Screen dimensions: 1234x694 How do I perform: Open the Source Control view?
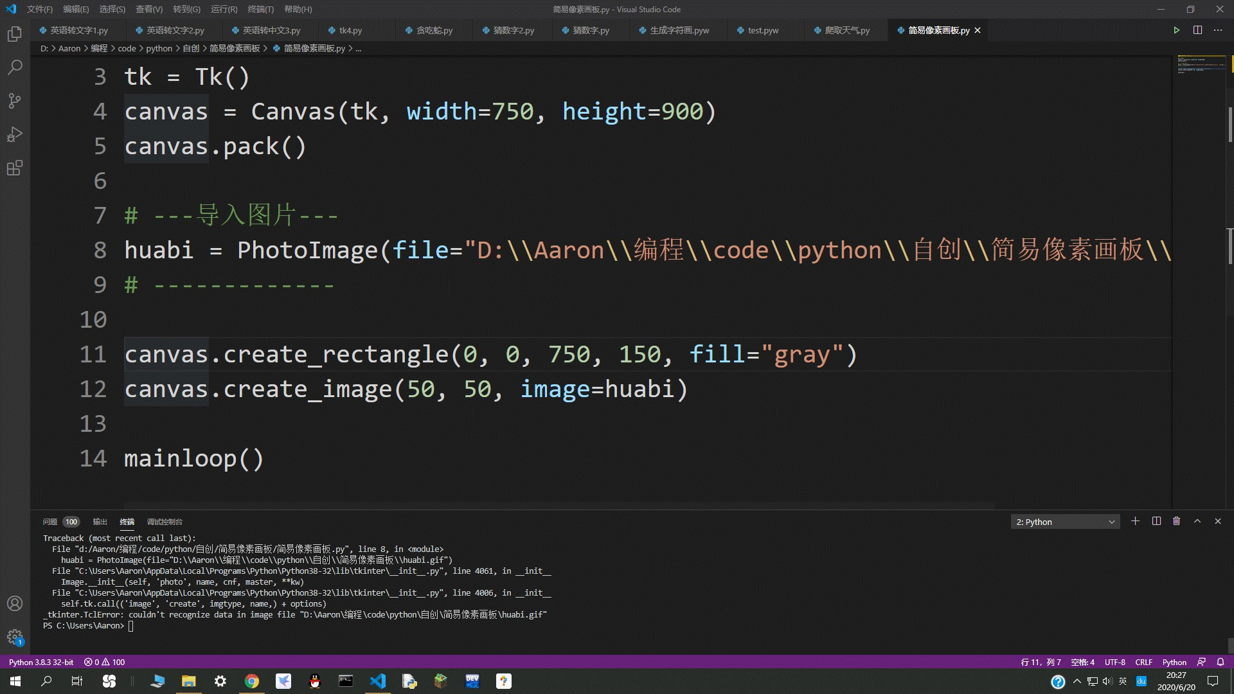(15, 100)
